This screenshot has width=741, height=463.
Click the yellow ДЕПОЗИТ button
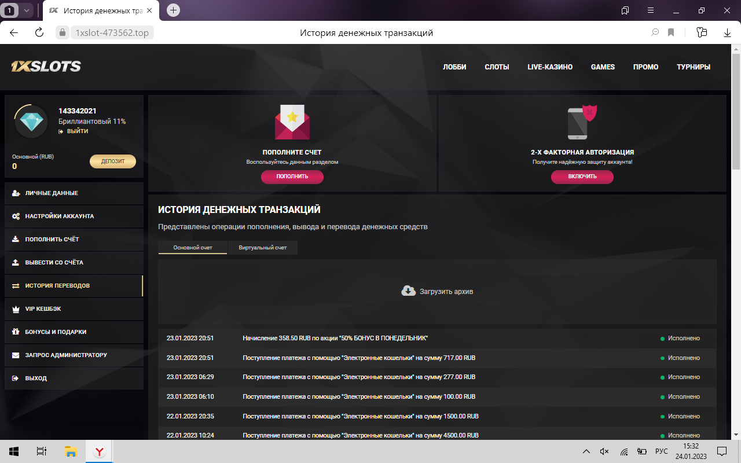pos(113,161)
